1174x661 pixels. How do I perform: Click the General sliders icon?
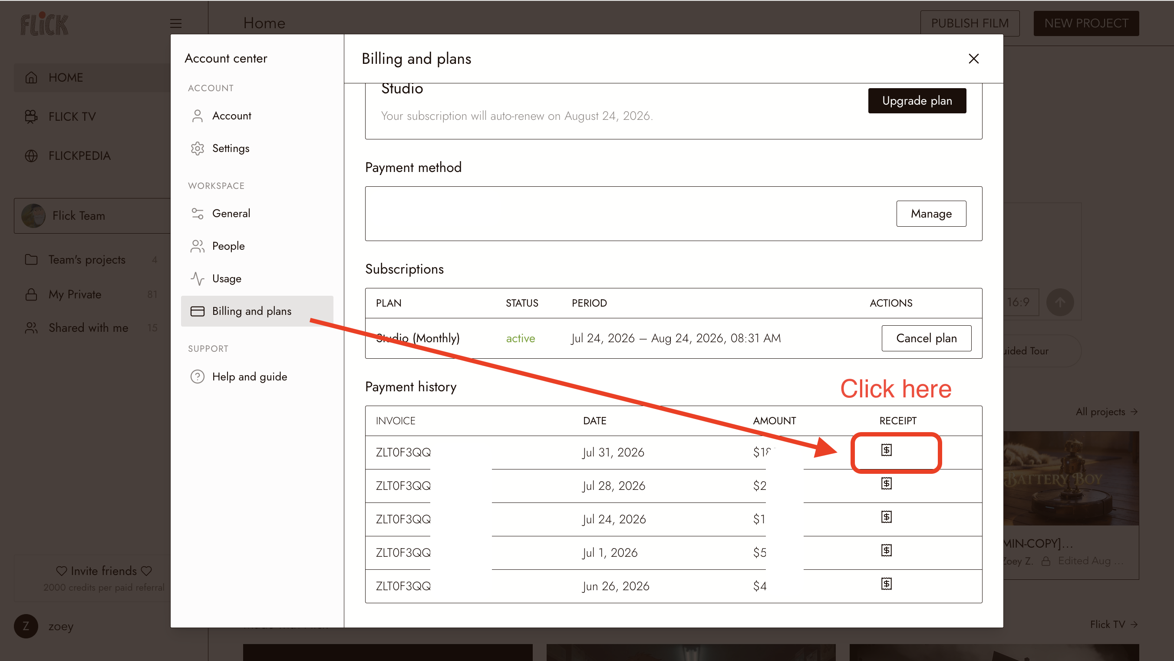click(x=198, y=213)
